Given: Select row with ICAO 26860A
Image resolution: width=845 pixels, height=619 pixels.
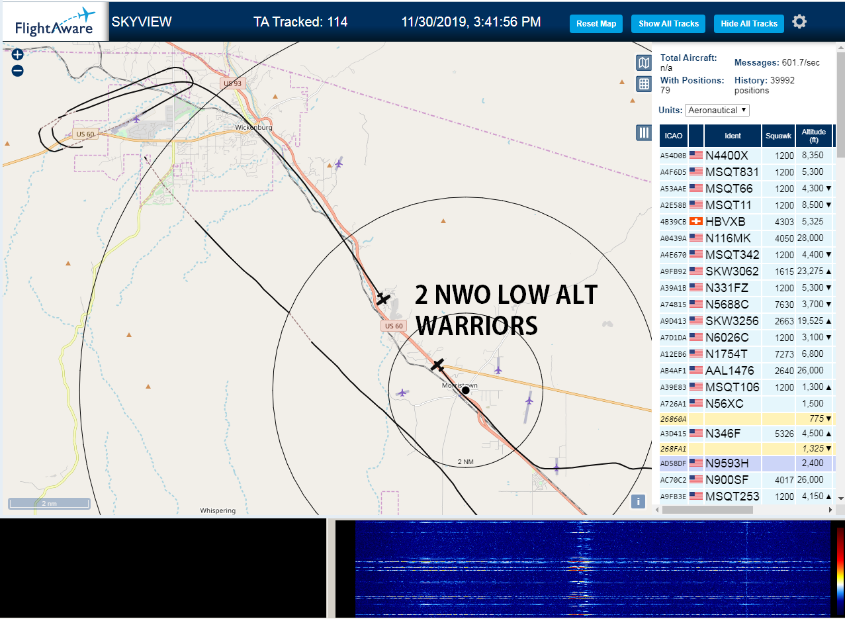Looking at the screenshot, I should (746, 418).
